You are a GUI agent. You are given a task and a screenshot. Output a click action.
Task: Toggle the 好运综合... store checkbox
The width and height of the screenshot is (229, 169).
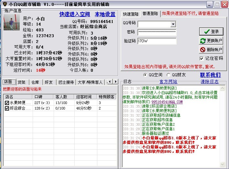coord(7,109)
